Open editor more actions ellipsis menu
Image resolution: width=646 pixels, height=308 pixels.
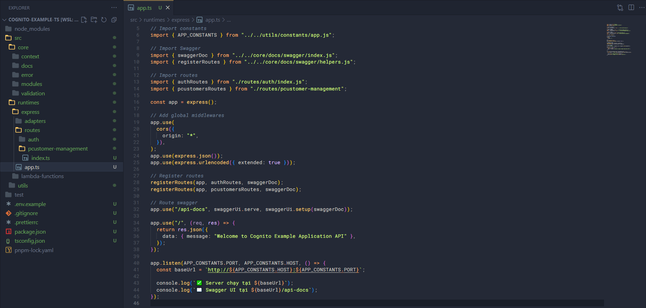coord(642,8)
